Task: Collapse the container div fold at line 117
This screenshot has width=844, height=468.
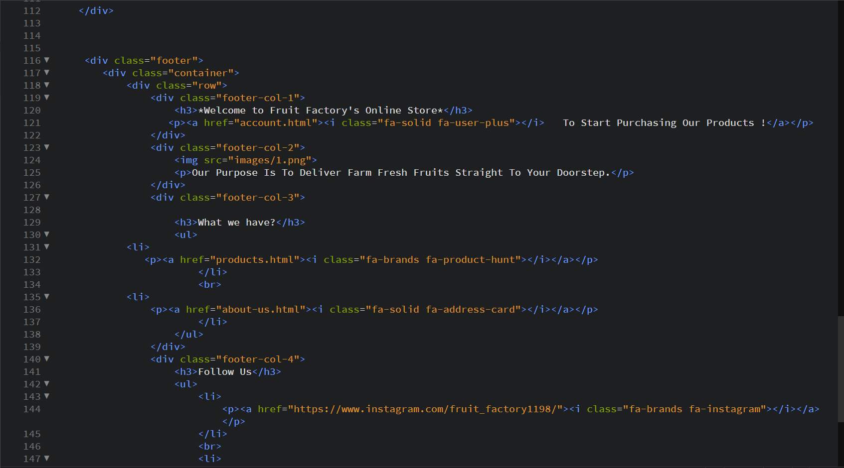Action: click(46, 73)
